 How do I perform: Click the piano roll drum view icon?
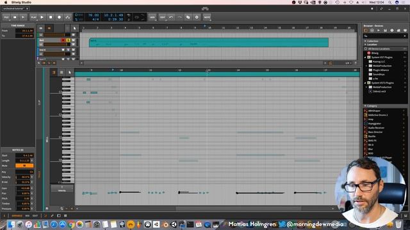(61, 72)
